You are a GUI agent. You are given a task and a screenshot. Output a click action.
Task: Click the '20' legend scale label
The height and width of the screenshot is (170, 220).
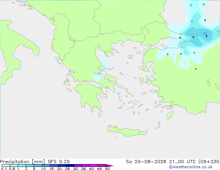point(59,169)
